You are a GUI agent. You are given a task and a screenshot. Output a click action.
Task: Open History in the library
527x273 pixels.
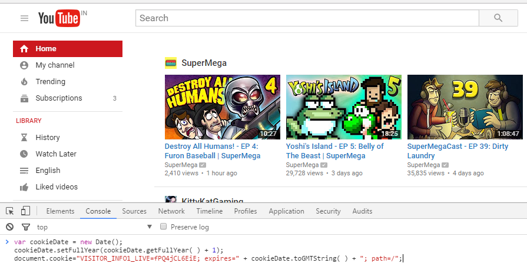click(48, 137)
